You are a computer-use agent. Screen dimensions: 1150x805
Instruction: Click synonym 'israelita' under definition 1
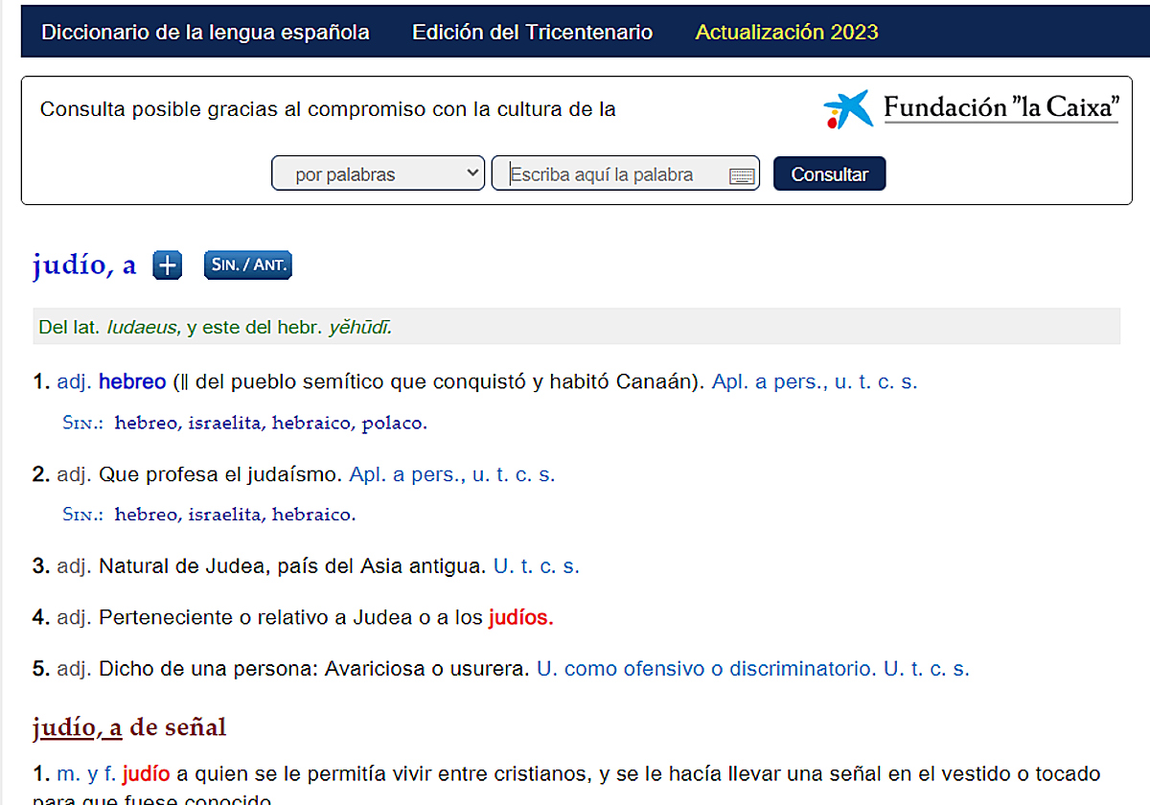coord(224,423)
